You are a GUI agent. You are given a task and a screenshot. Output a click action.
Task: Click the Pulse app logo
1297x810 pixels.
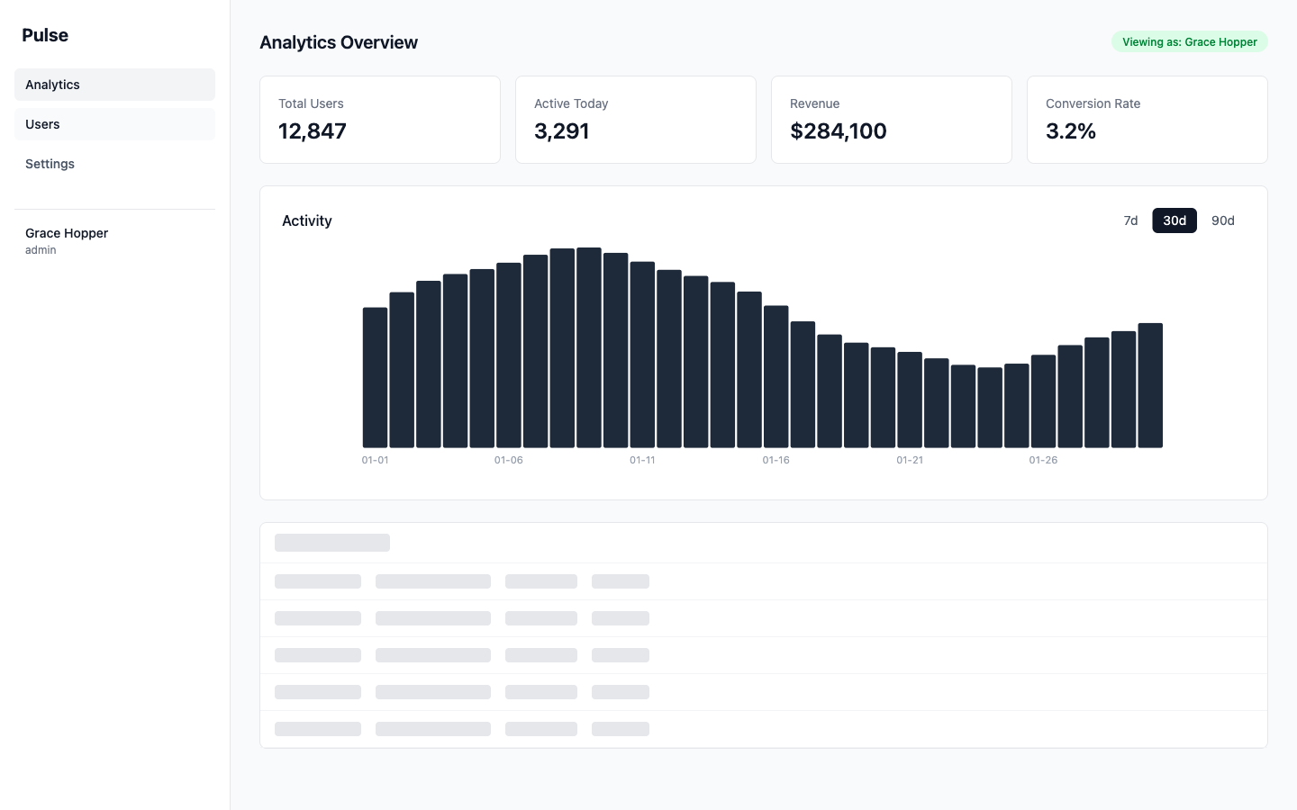tap(43, 35)
